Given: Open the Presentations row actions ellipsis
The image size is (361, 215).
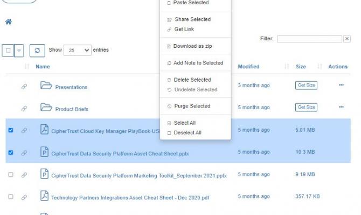Looking at the screenshot, I should point(341,85).
